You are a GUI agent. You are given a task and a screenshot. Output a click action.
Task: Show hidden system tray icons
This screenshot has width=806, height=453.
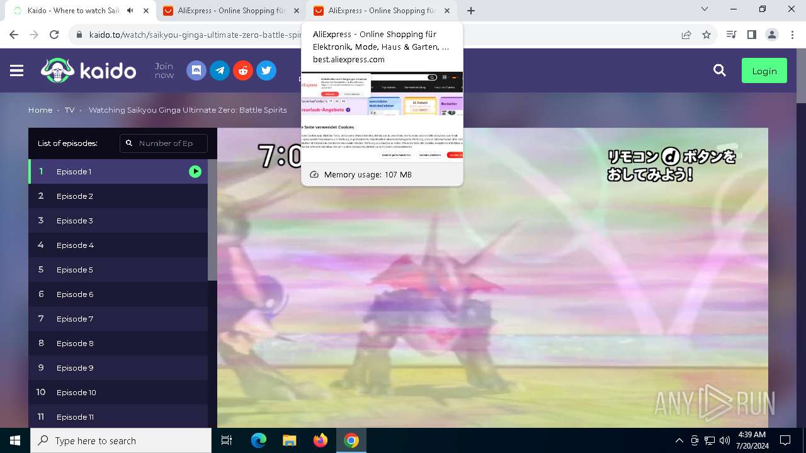(679, 440)
